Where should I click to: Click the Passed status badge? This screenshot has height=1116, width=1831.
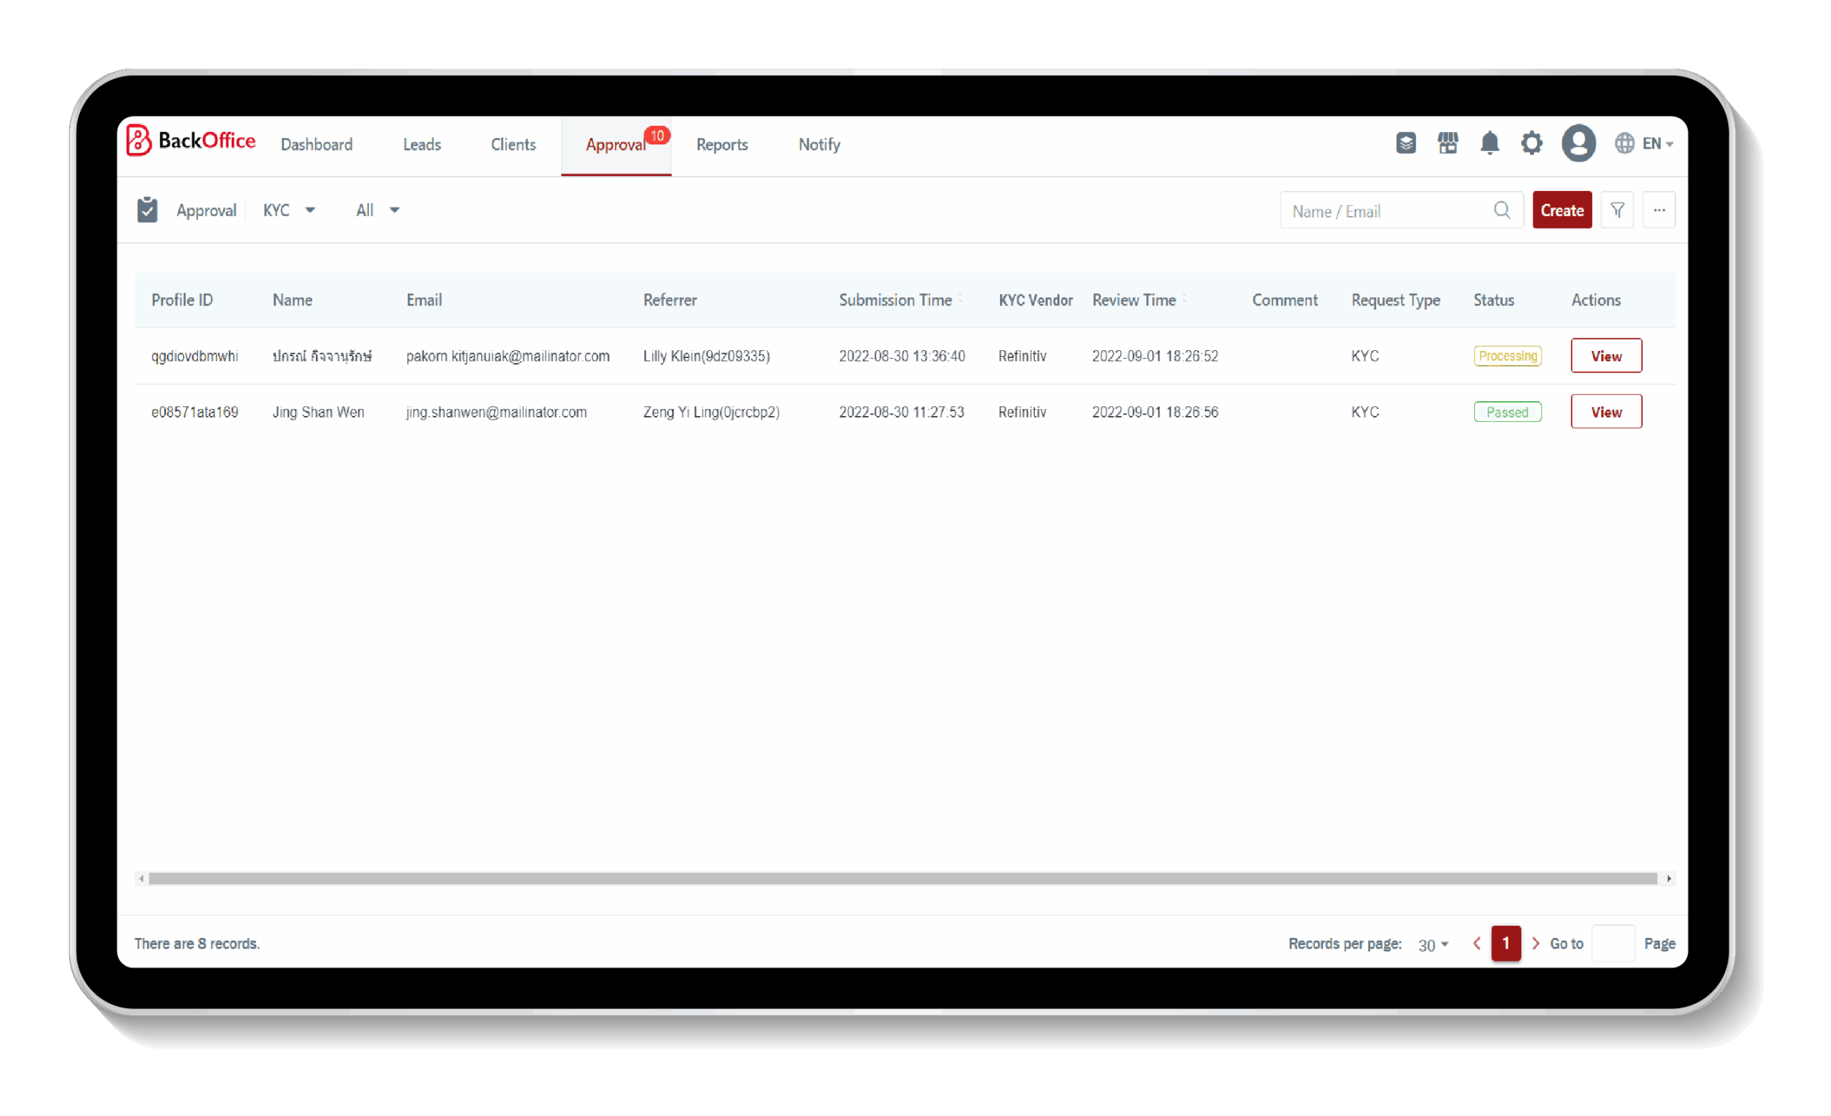pyautogui.click(x=1507, y=412)
